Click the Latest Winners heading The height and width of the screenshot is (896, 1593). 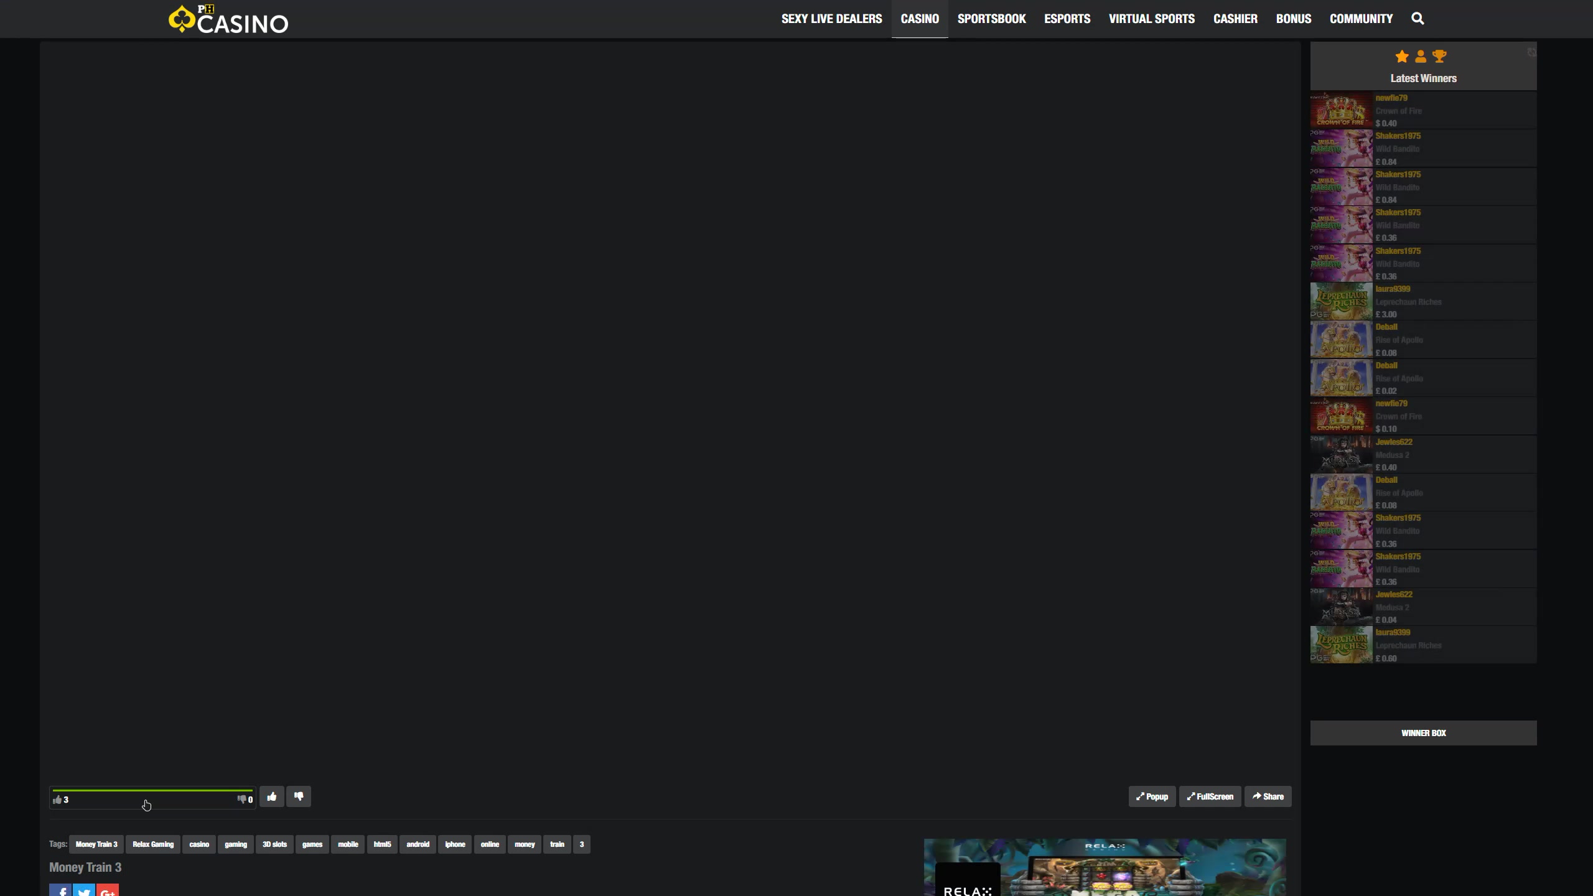click(x=1424, y=78)
